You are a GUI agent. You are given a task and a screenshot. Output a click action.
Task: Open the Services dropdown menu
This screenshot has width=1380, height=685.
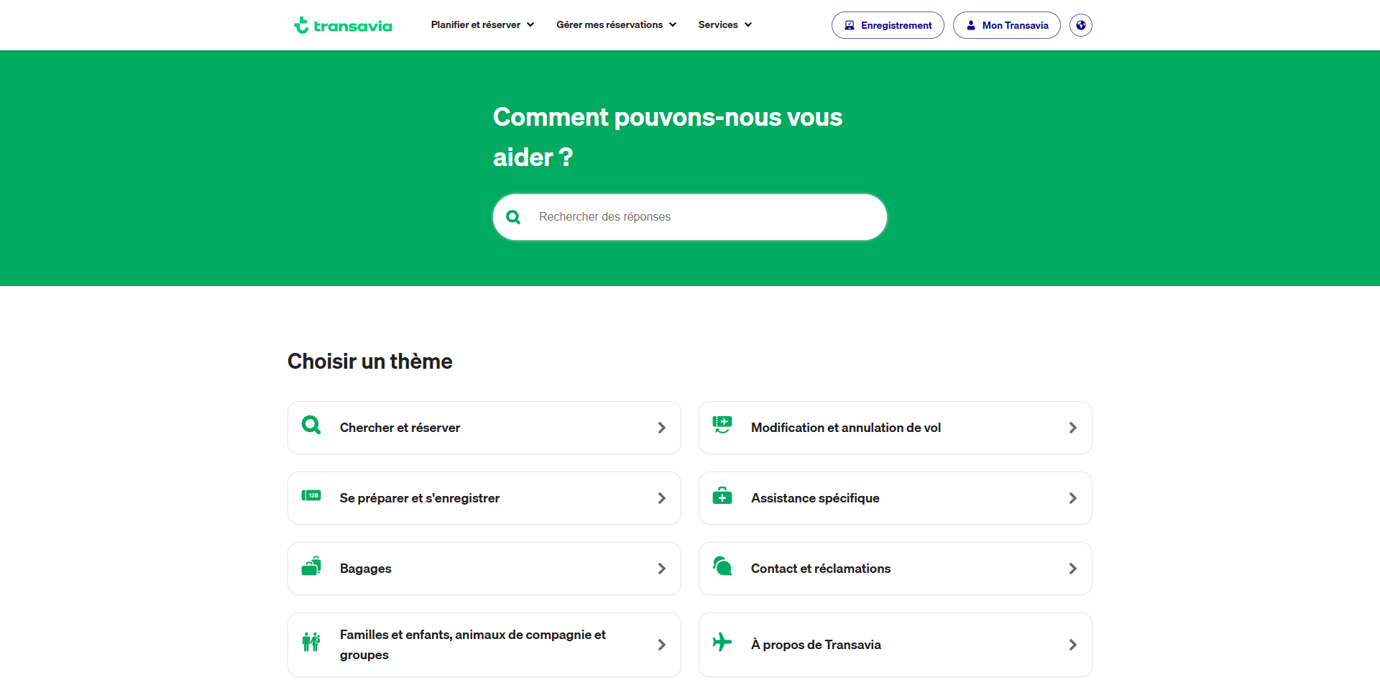coord(724,24)
